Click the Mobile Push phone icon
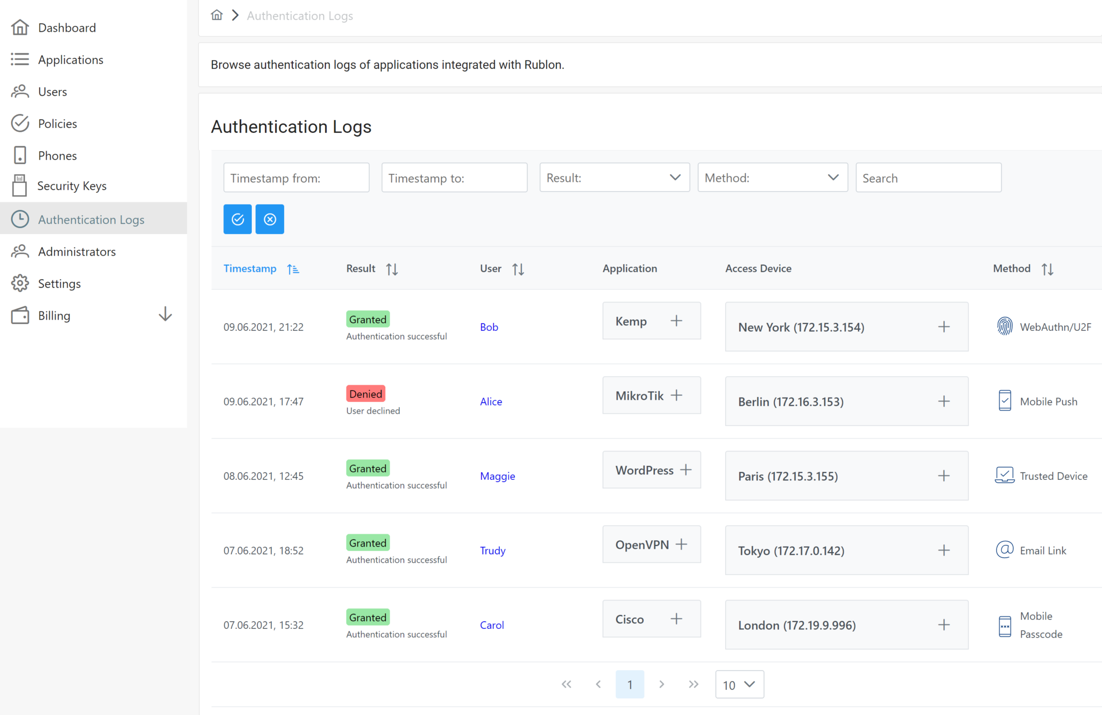 point(1005,401)
